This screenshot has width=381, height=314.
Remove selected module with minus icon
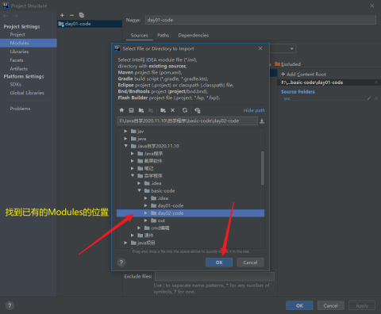click(x=71, y=15)
